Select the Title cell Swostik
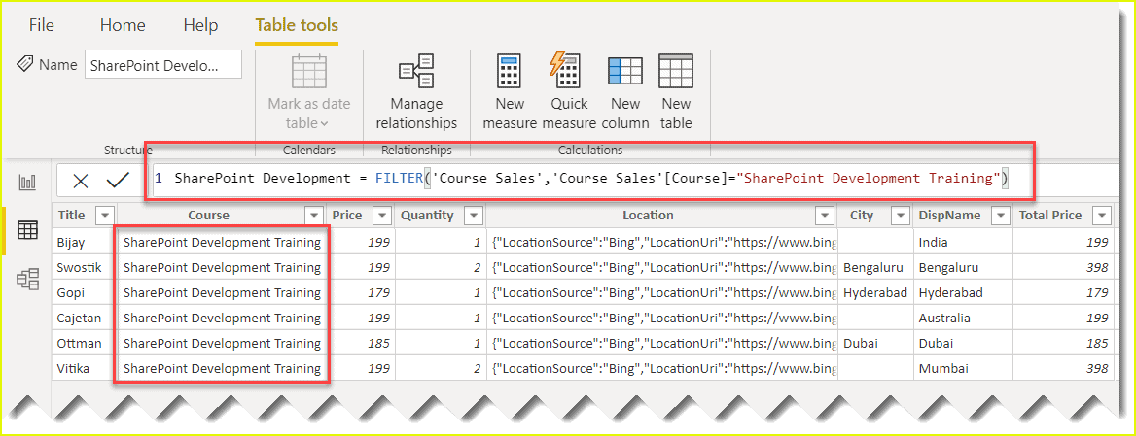 click(x=84, y=268)
